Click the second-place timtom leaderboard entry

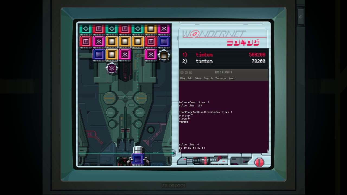223,61
